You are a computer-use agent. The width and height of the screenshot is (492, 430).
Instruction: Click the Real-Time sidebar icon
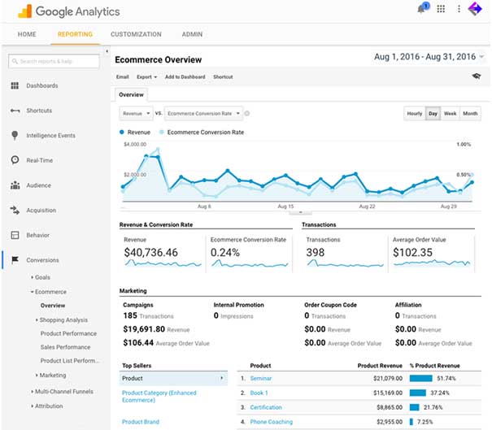[x=15, y=160]
